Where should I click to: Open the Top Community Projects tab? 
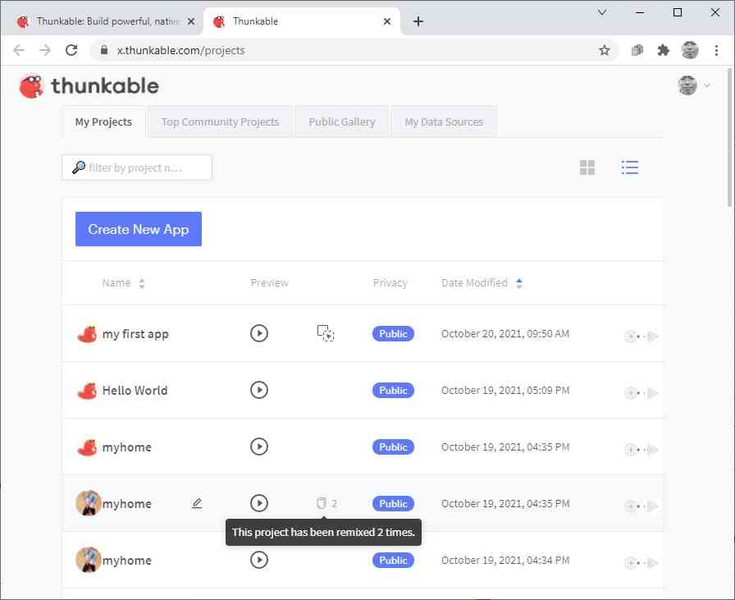pyautogui.click(x=220, y=121)
